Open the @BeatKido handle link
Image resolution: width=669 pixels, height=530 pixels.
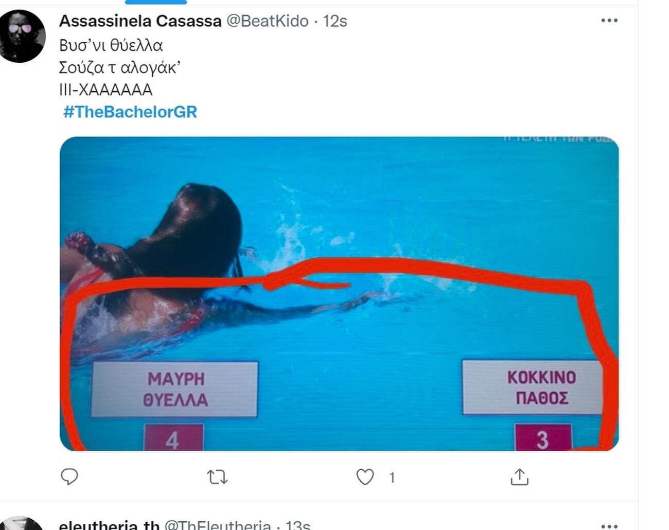click(x=268, y=21)
